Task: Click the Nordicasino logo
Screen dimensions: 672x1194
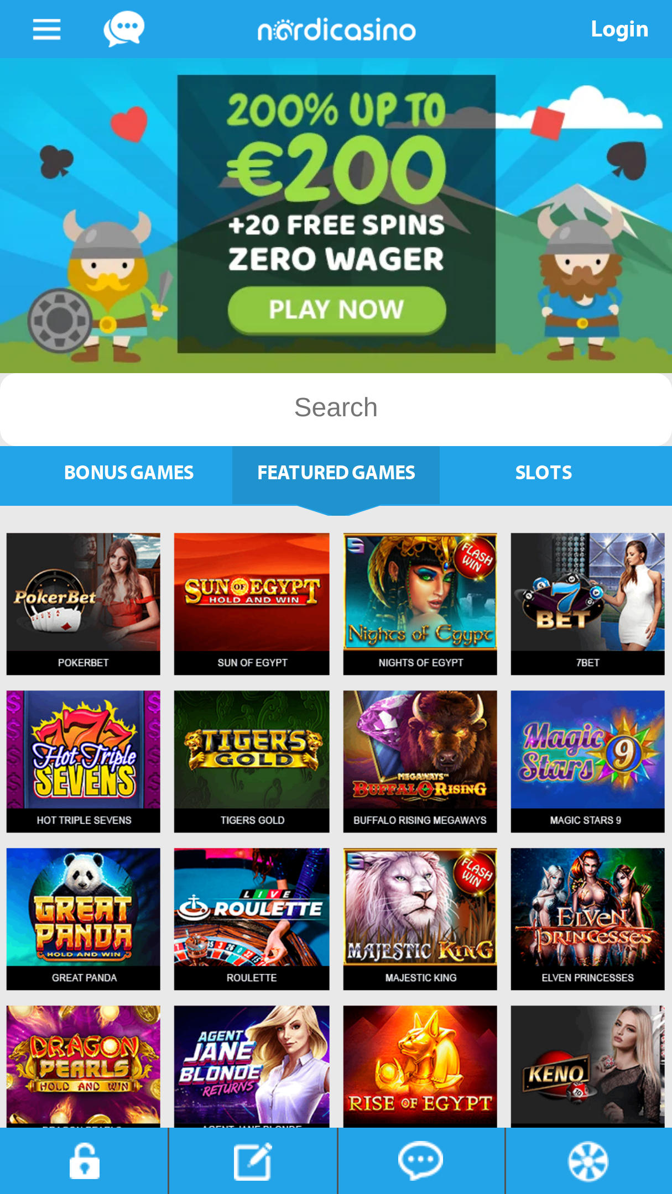Action: point(336,29)
